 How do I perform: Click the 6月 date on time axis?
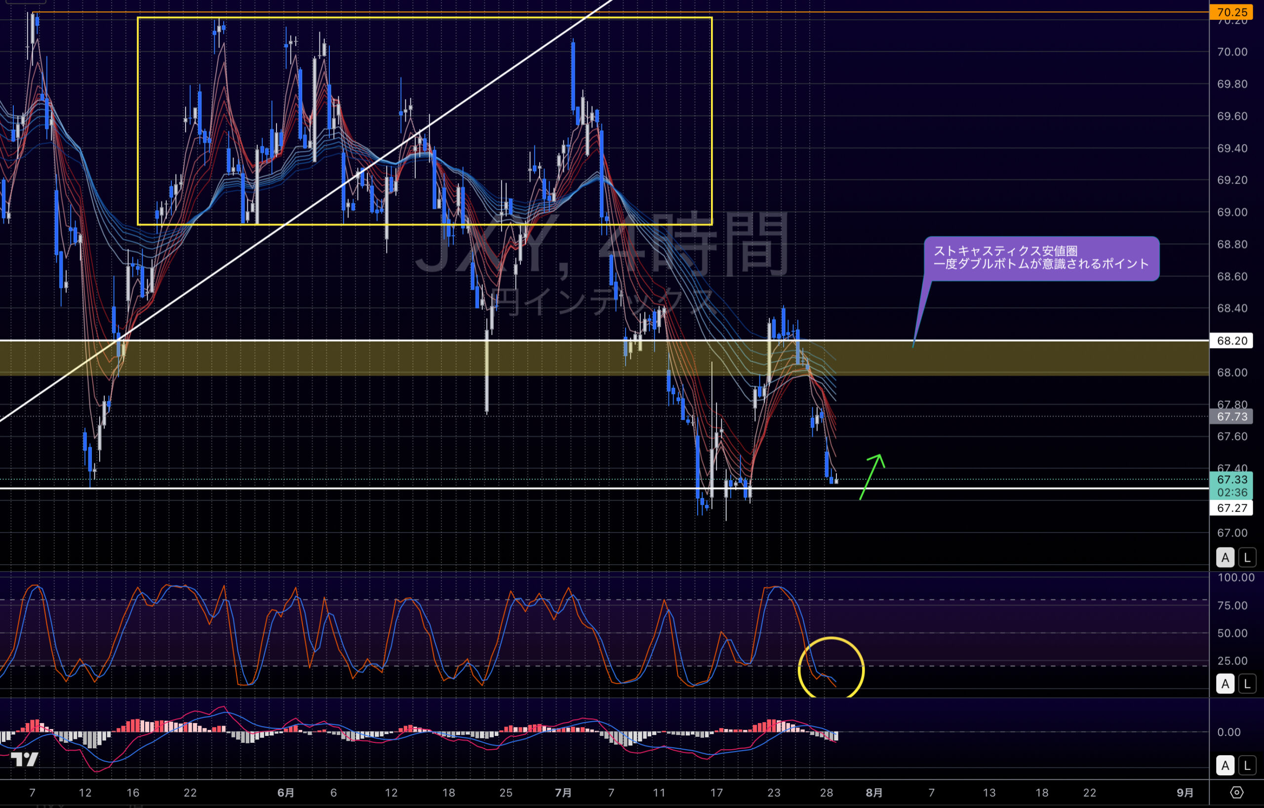(285, 793)
